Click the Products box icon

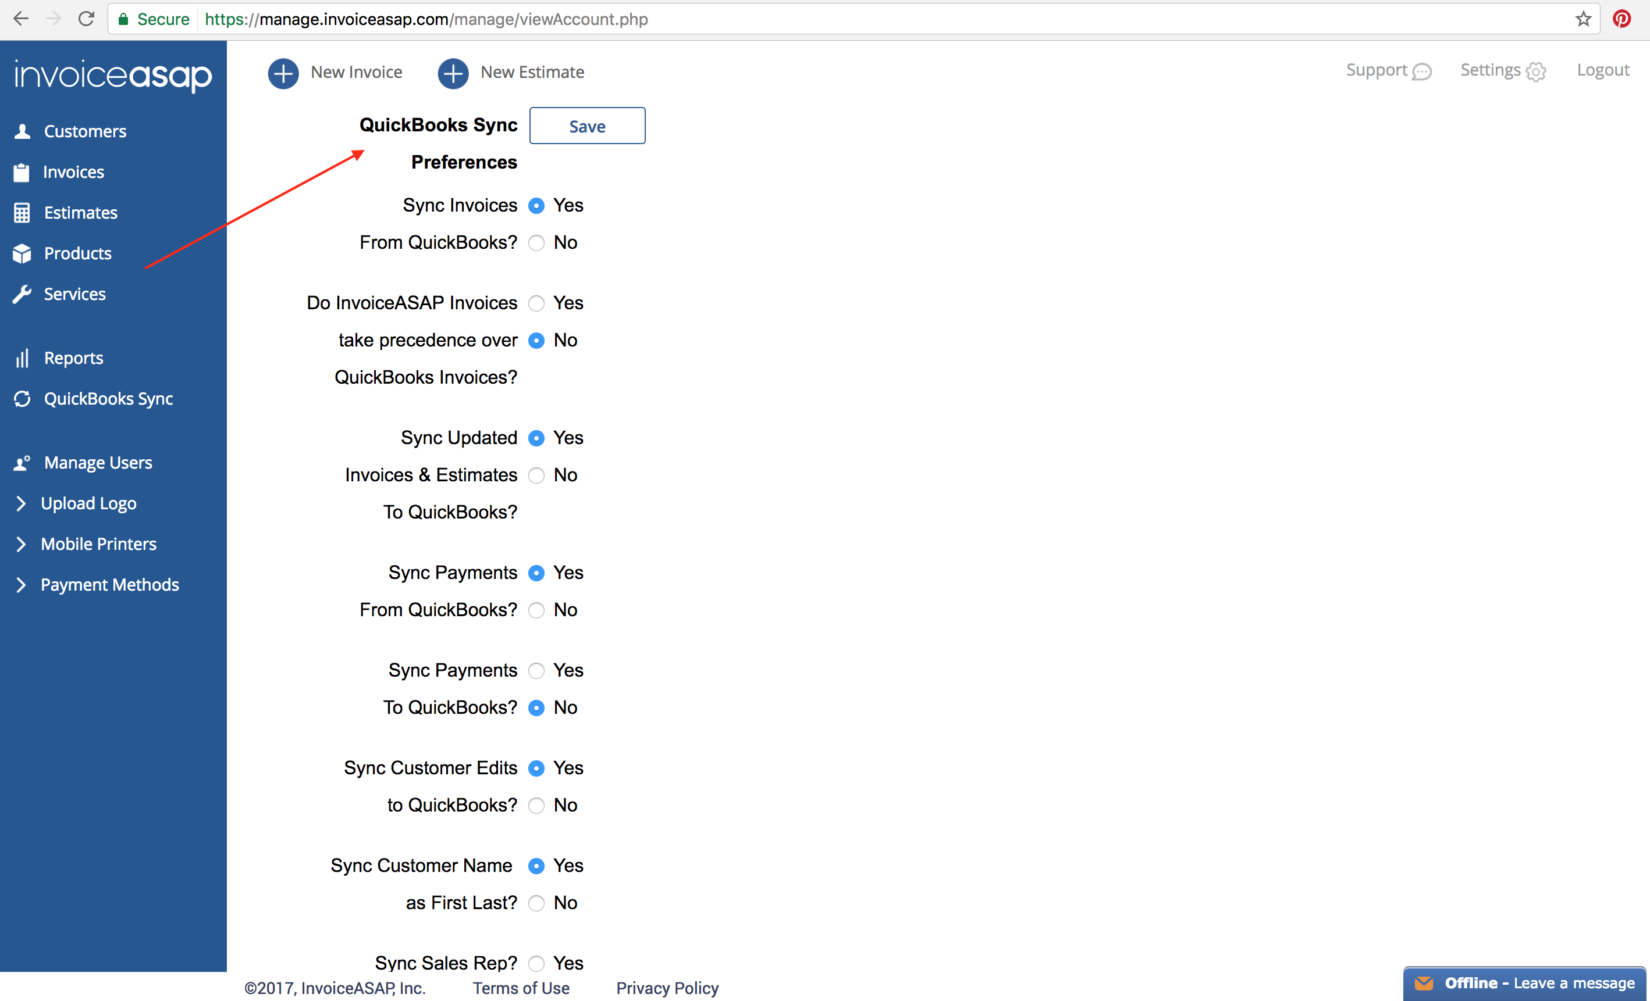22,253
